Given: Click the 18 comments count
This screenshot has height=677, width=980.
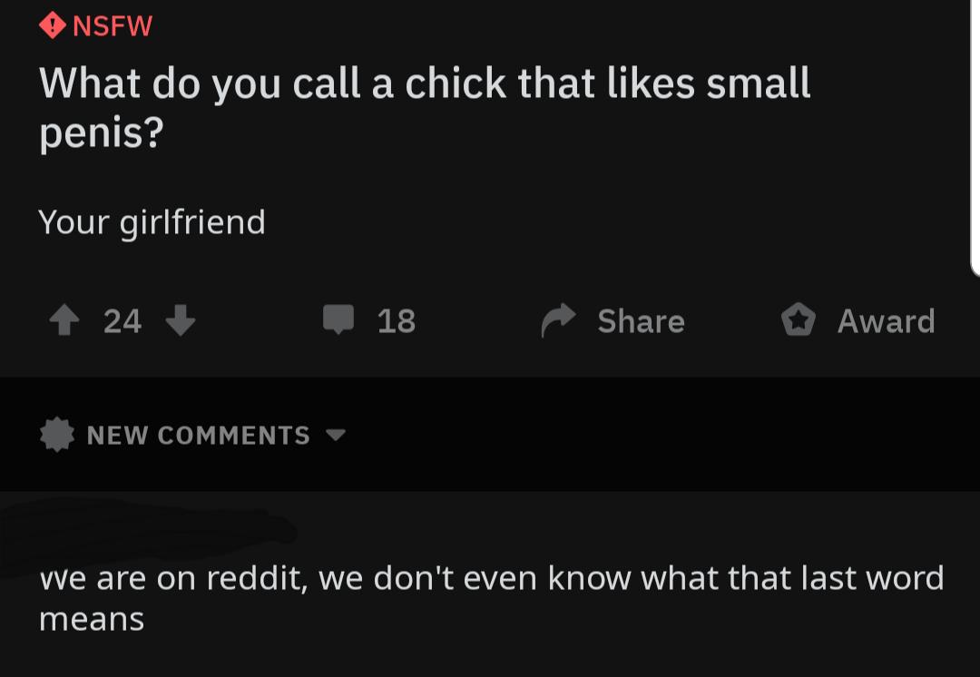Looking at the screenshot, I should (x=396, y=320).
